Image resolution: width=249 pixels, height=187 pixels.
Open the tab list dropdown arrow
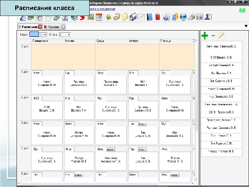[x=246, y=26]
